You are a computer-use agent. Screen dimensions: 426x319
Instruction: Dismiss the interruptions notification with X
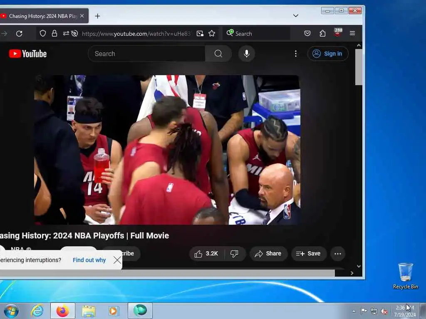click(117, 260)
